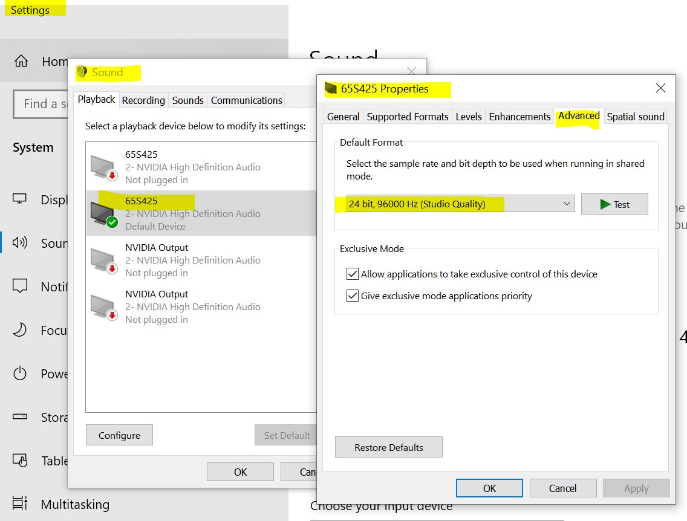Open the sample rate and bit depth dropdown
Screen dimensions: 687x521
click(460, 204)
